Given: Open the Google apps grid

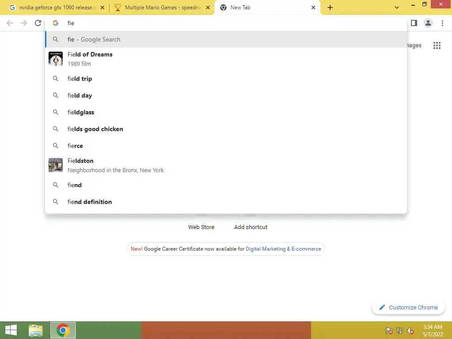Looking at the screenshot, I should [x=437, y=45].
